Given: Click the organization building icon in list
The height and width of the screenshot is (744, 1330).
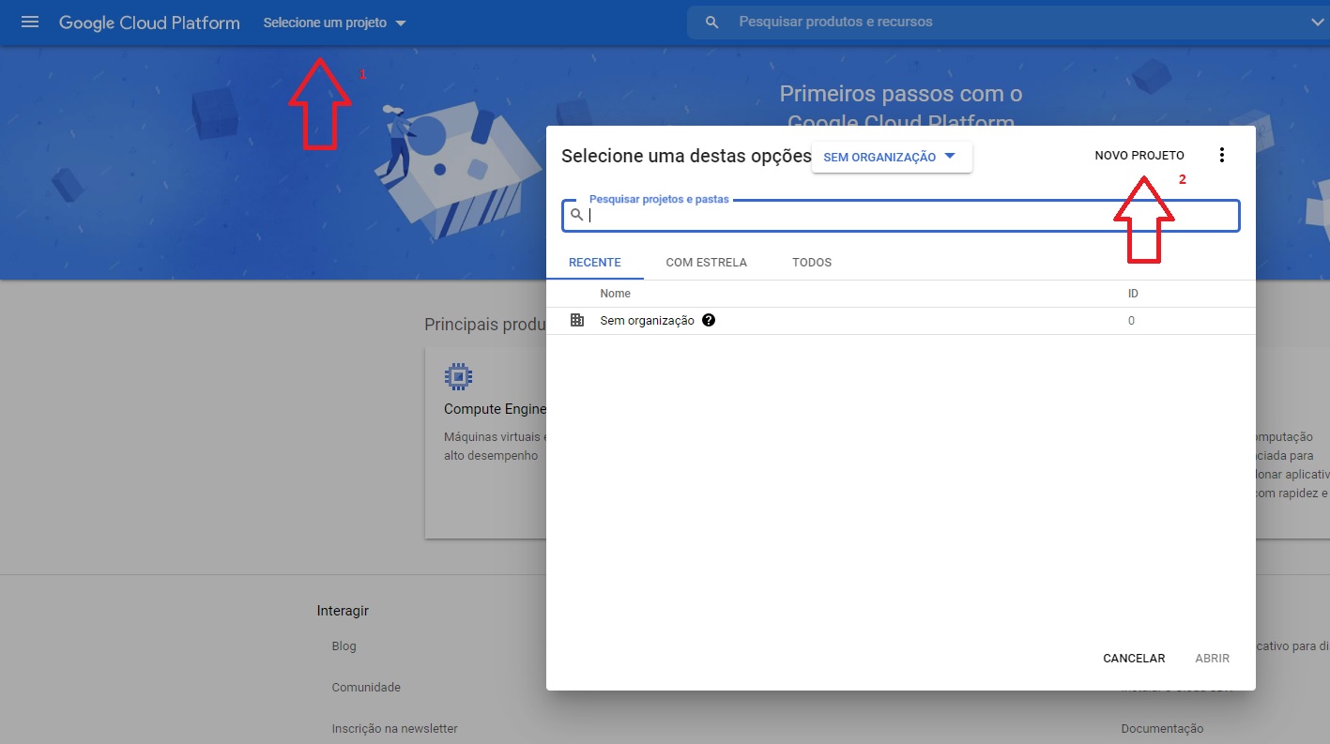Looking at the screenshot, I should coord(577,320).
